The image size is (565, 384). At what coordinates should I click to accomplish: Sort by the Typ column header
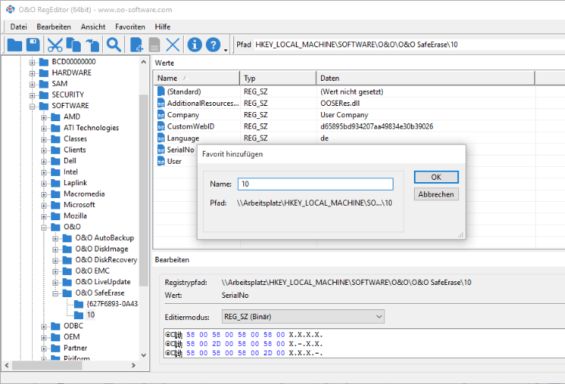278,78
